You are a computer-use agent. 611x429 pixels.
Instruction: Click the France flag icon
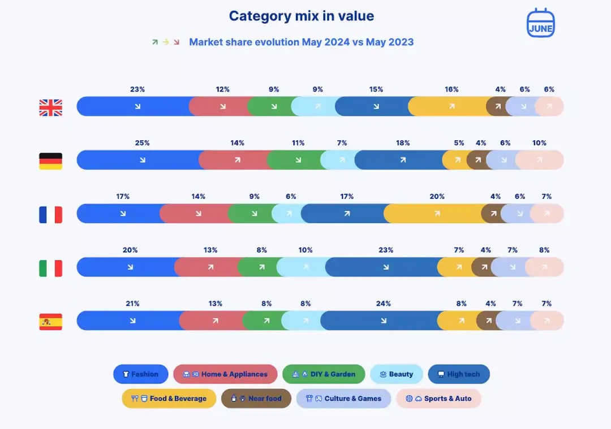pyautogui.click(x=51, y=215)
